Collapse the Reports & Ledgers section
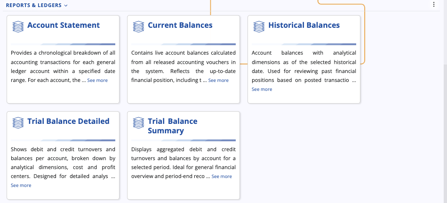Viewport: 447px width, 203px height. pos(37,5)
